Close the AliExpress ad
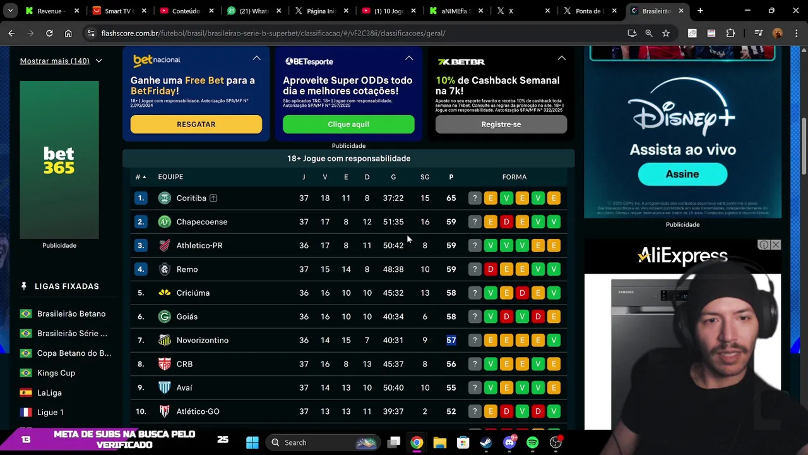The height and width of the screenshot is (455, 808). [776, 245]
